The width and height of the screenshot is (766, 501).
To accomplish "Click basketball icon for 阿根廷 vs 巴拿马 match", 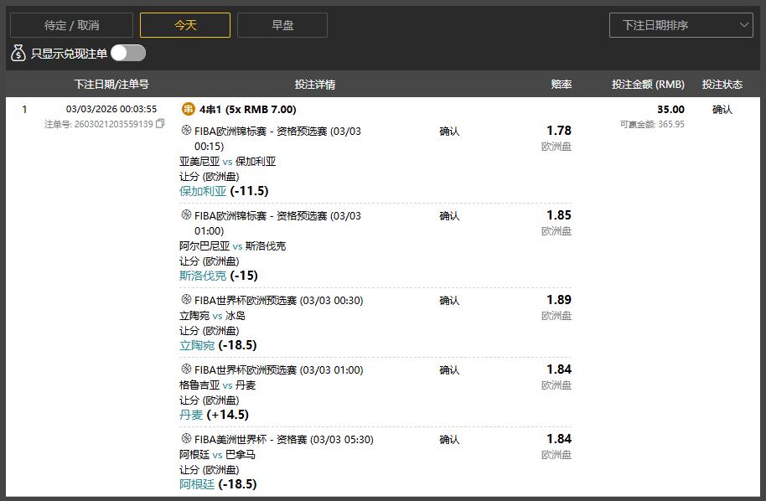I will (x=186, y=438).
